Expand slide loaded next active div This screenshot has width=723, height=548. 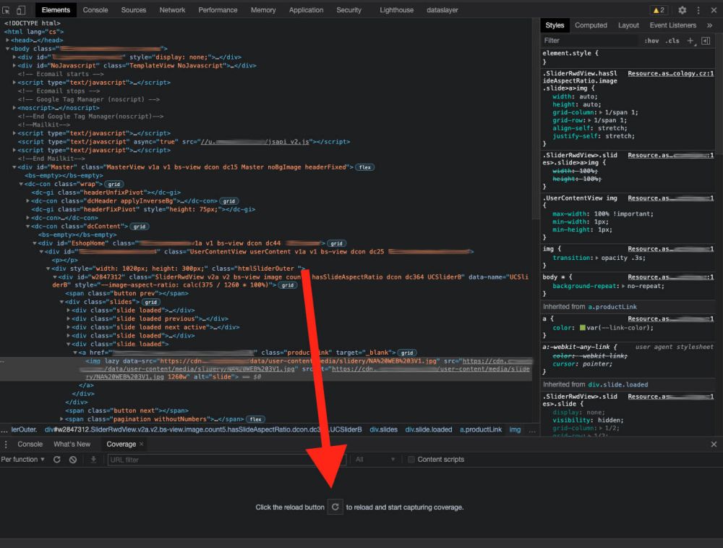[68, 327]
